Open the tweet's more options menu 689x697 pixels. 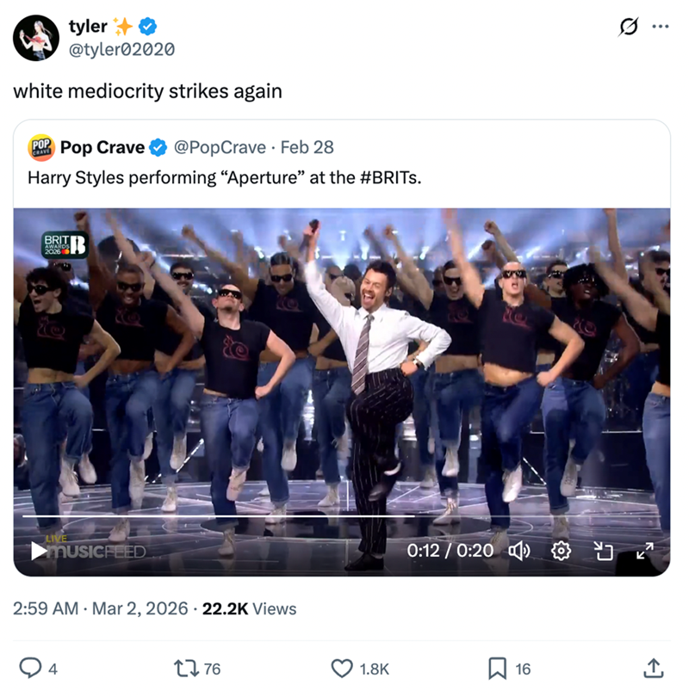pyautogui.click(x=661, y=27)
